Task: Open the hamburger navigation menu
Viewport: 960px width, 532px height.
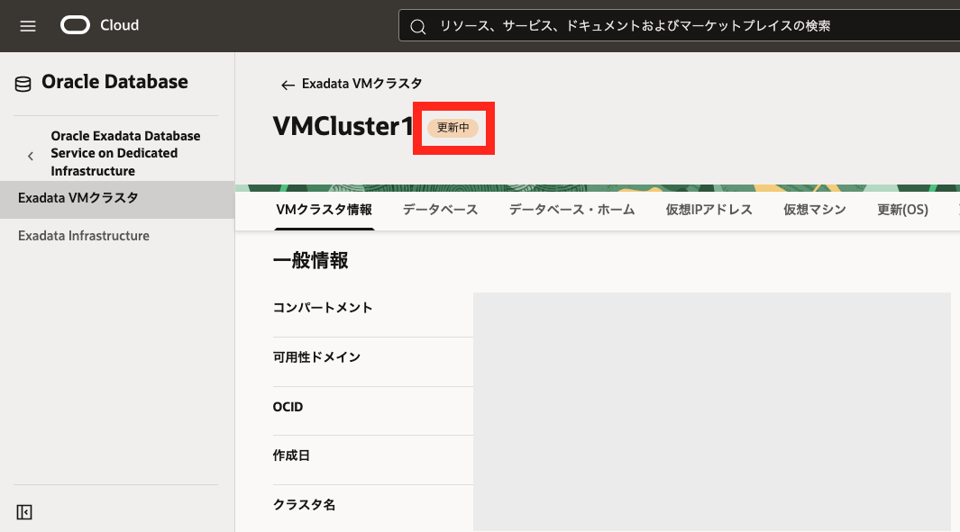Action: pyautogui.click(x=28, y=26)
